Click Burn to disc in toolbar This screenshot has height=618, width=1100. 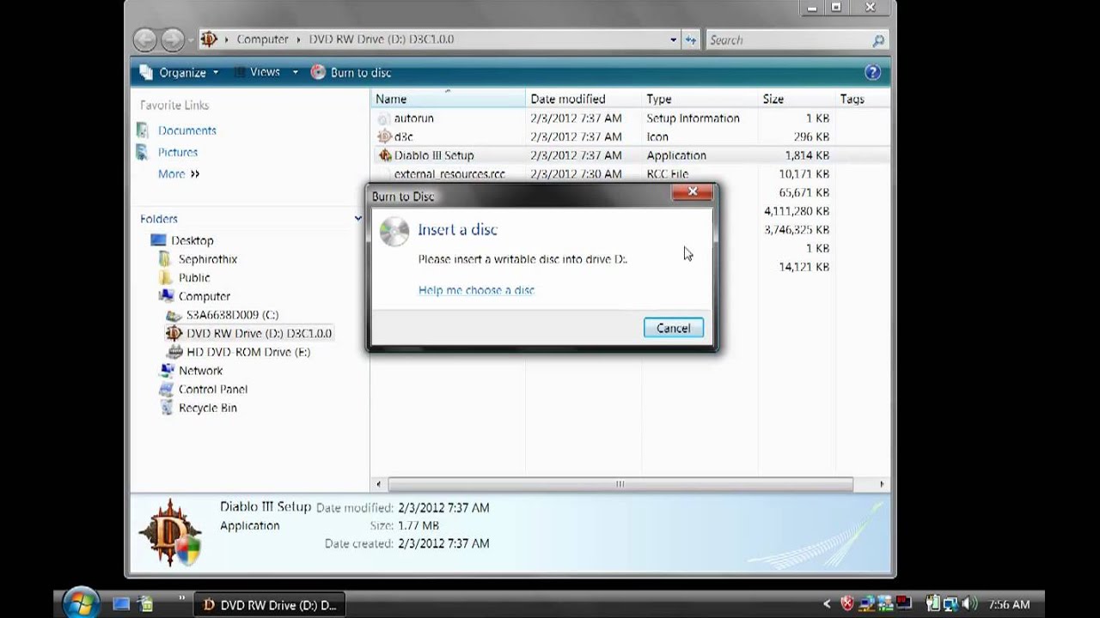pyautogui.click(x=351, y=72)
